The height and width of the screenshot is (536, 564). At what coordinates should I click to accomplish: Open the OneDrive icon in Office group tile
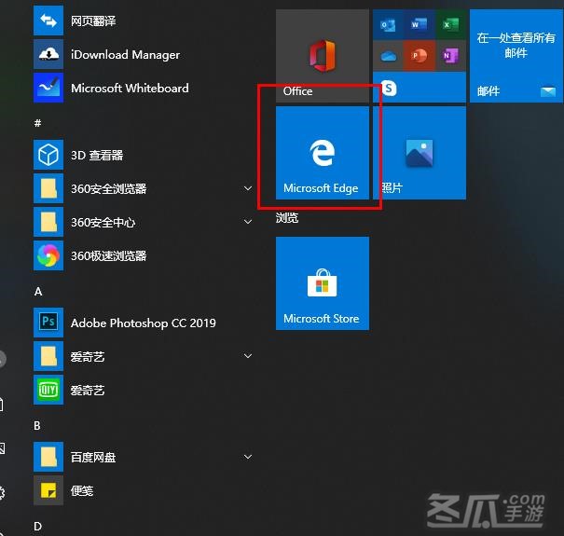(388, 56)
